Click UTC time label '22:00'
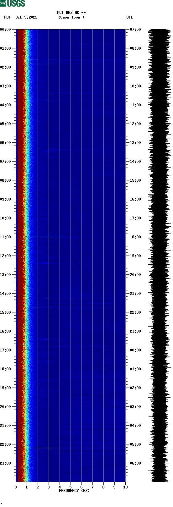This screenshot has height=507, width=173. [x=135, y=312]
